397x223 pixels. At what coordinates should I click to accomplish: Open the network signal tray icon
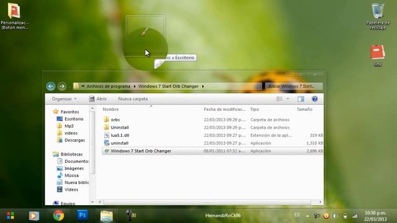coord(354,216)
